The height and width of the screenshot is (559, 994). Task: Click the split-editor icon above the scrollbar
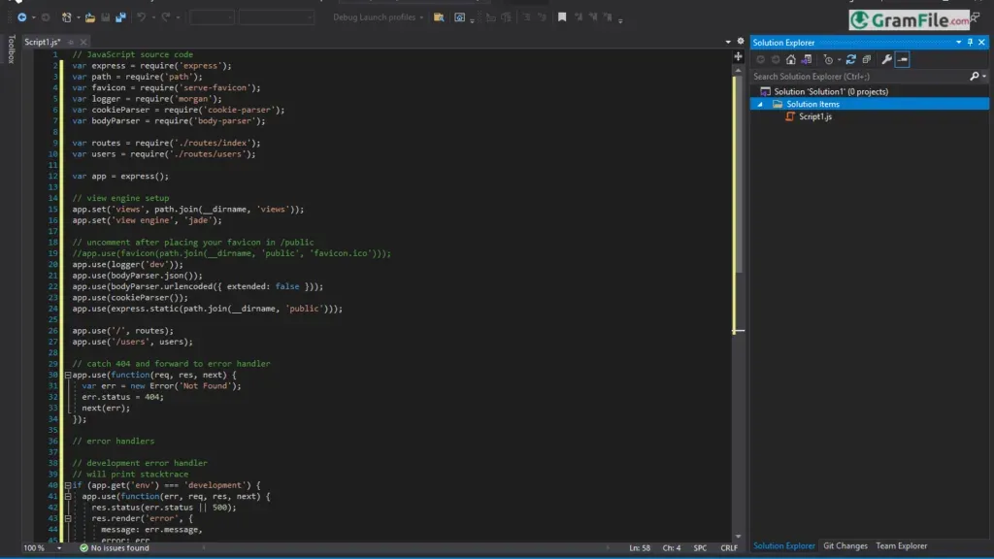[738, 57]
